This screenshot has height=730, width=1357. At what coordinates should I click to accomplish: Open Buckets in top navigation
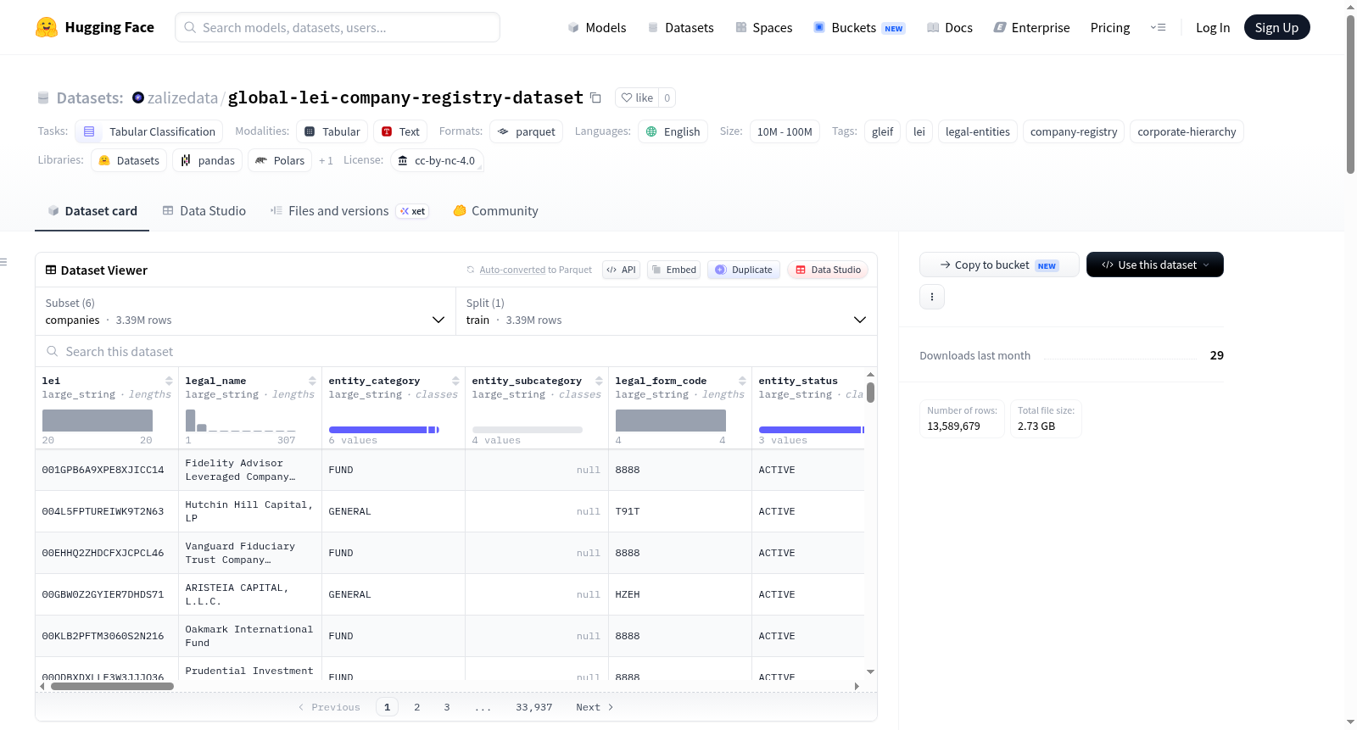[859, 27]
